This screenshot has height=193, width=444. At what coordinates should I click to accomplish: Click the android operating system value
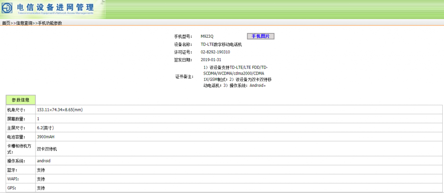point(44,161)
